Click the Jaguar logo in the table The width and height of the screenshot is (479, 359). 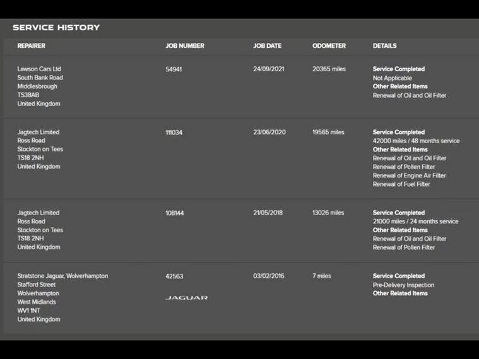[x=186, y=298]
